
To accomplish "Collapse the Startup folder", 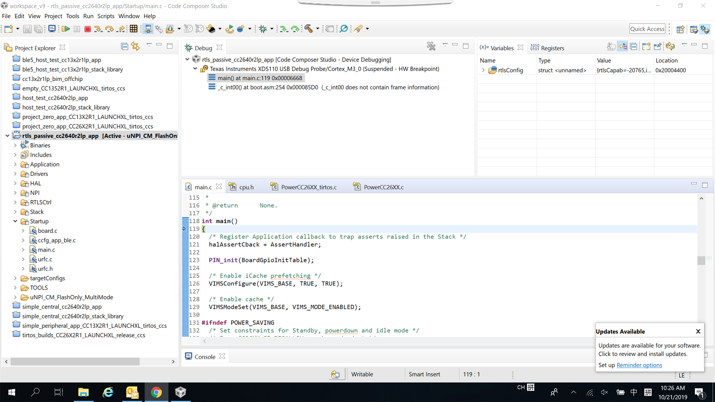I will point(15,221).
